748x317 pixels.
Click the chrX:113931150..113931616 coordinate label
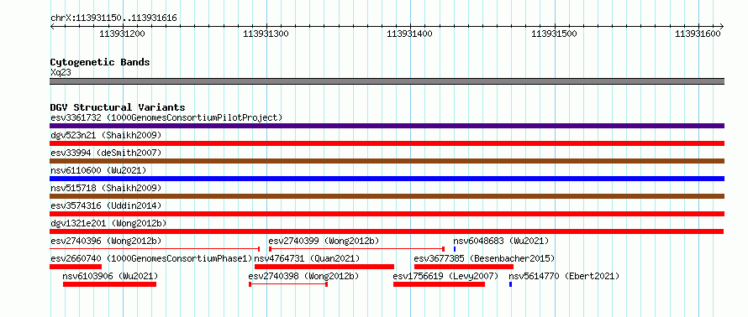113,18
